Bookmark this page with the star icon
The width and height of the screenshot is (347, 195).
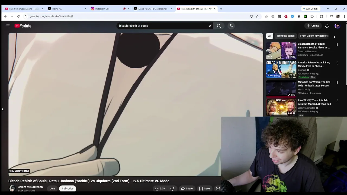point(257,17)
